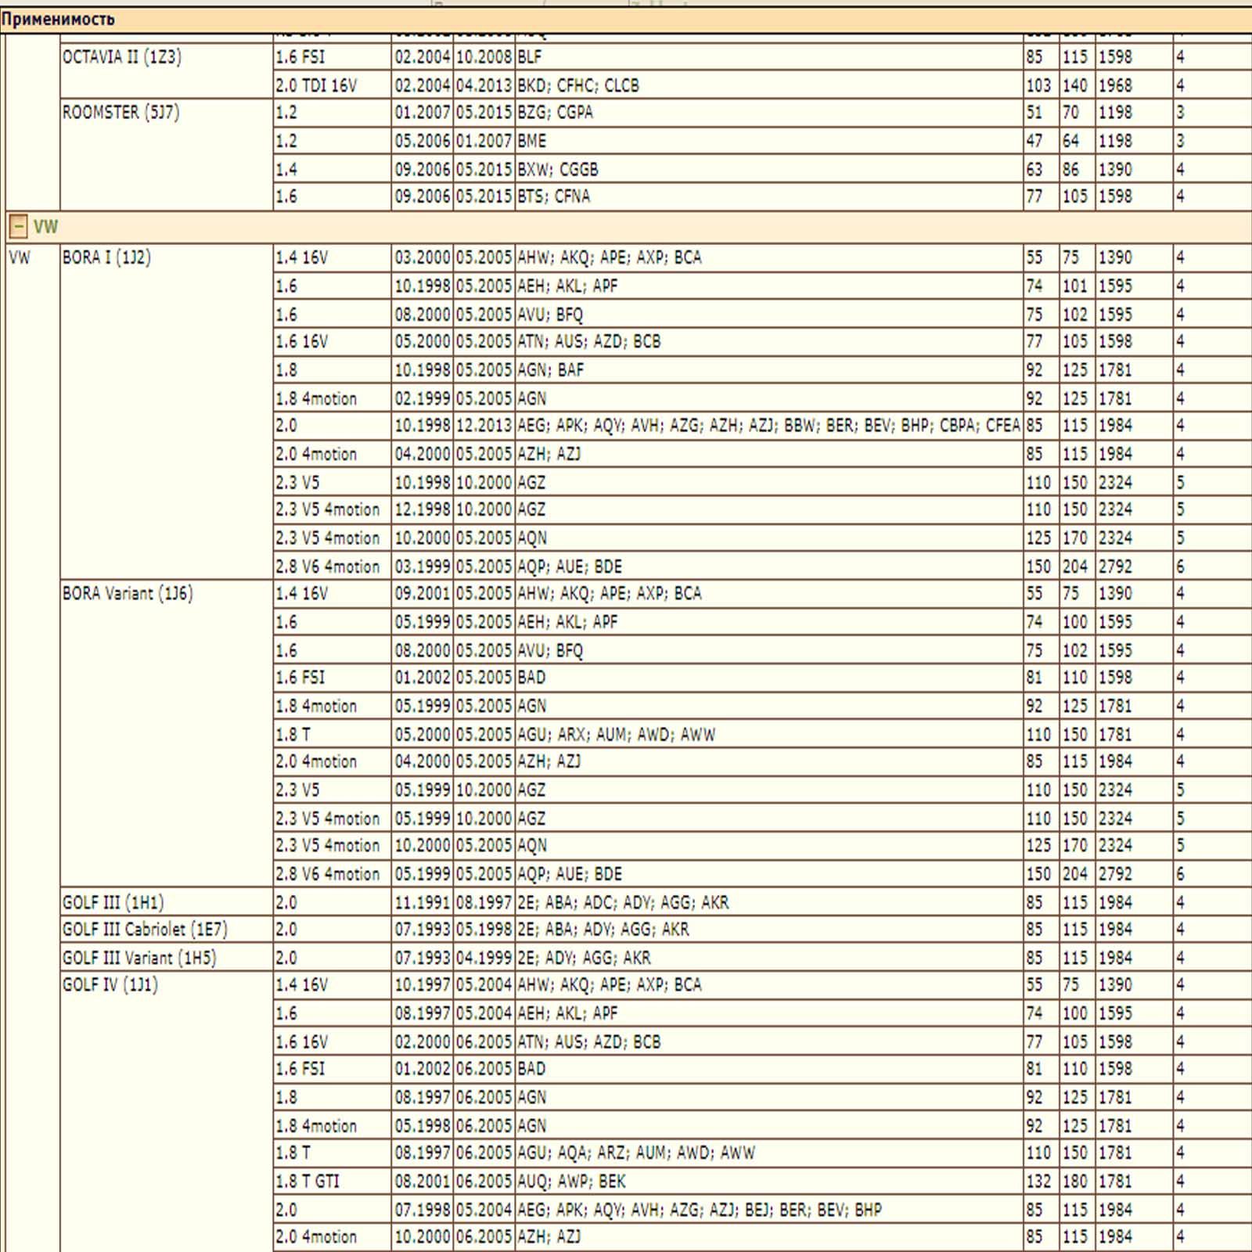The width and height of the screenshot is (1252, 1252).
Task: Select the BORA Variant (1J6) model cell
Action: pyautogui.click(x=128, y=594)
